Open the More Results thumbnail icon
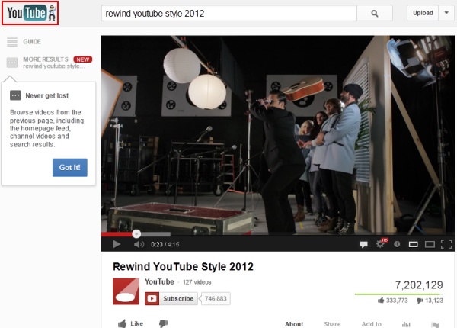The image size is (457, 328). [12, 62]
